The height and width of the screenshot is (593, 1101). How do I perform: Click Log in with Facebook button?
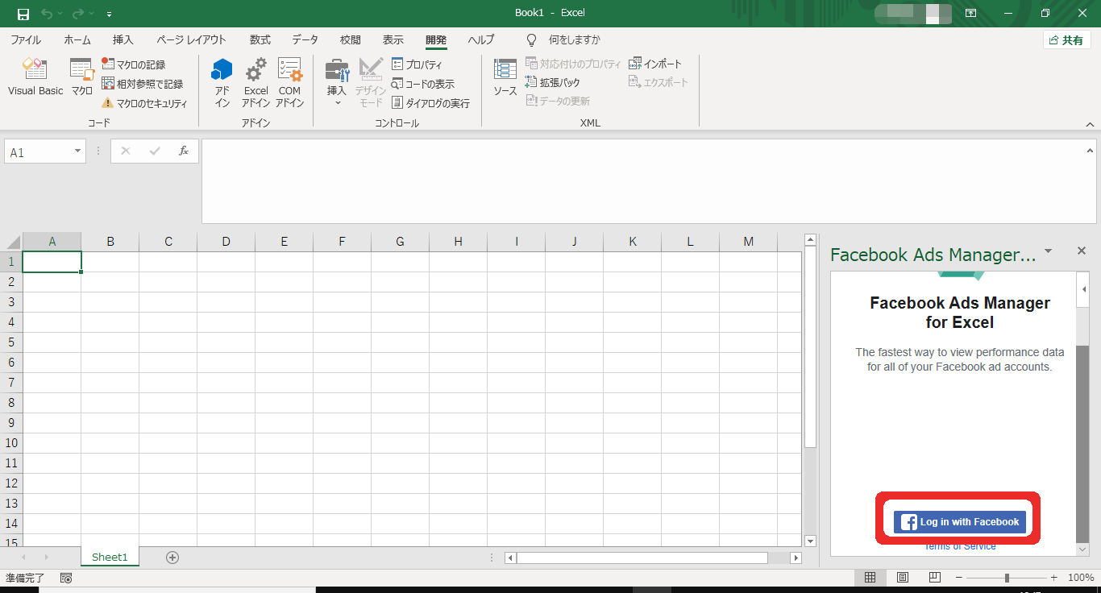tap(959, 521)
